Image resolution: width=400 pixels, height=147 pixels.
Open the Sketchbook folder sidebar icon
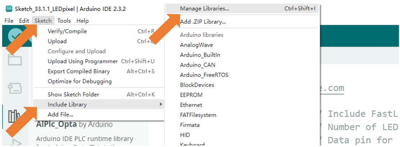tap(15, 60)
